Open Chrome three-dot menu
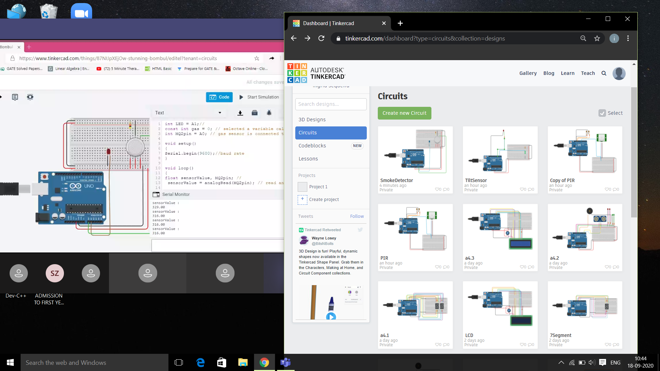 (x=628, y=38)
